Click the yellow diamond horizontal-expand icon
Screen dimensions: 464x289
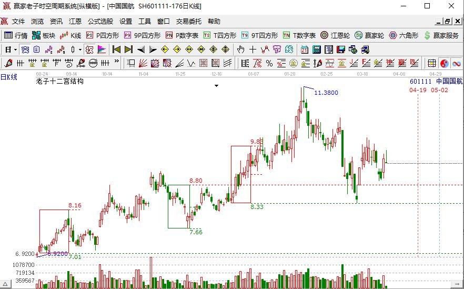(x=189, y=49)
